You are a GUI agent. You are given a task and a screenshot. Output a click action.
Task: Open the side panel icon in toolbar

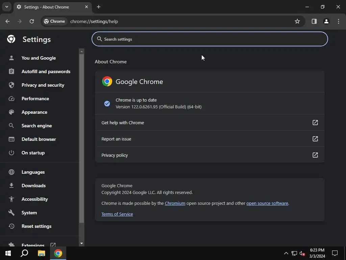click(314, 21)
